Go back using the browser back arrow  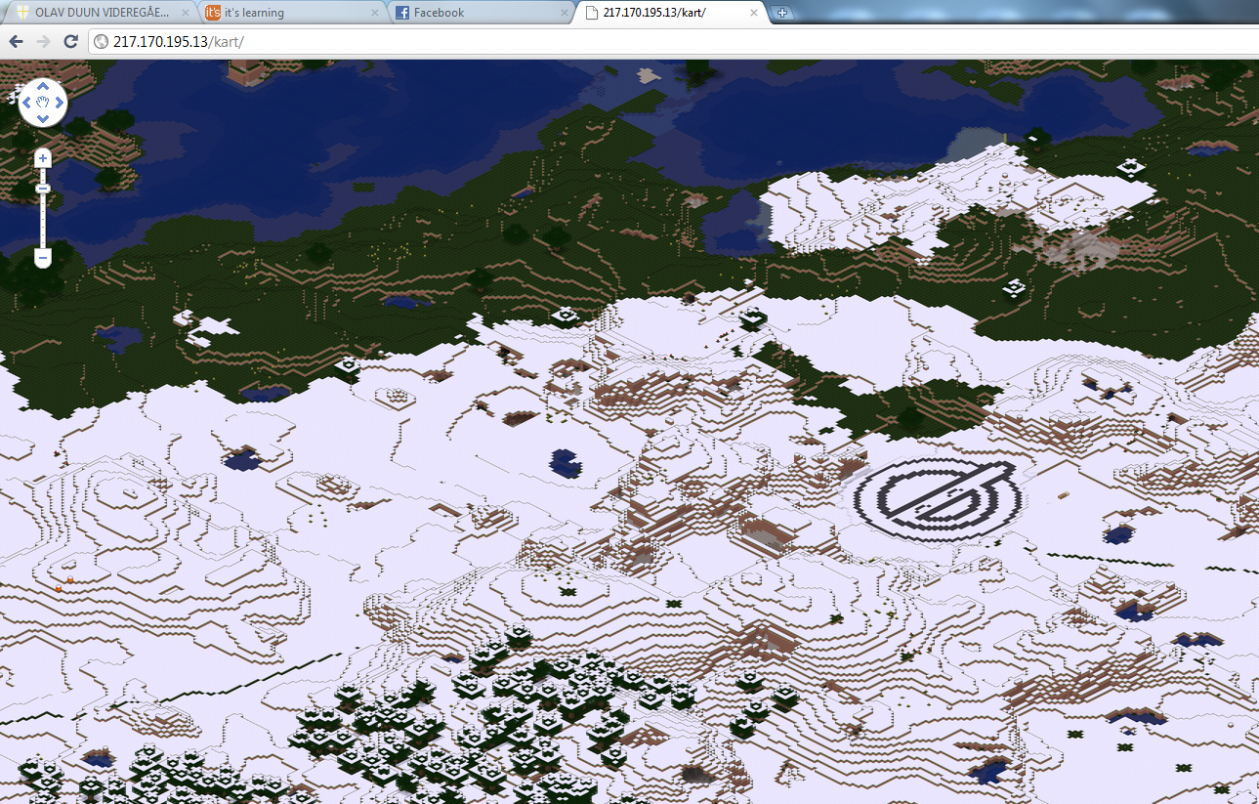(x=16, y=41)
